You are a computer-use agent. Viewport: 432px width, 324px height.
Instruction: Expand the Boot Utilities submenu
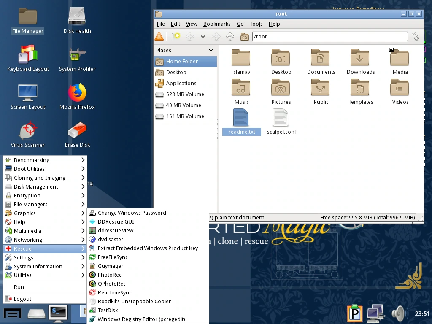45,169
